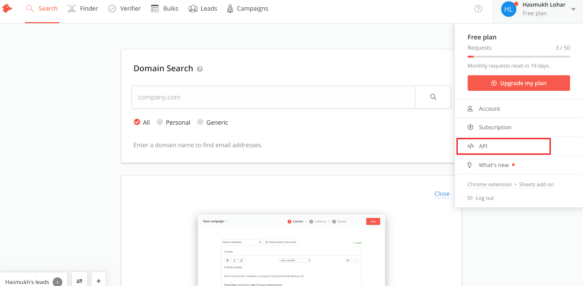Click the Sheets add-on link
This screenshot has height=286, width=583.
click(536, 184)
